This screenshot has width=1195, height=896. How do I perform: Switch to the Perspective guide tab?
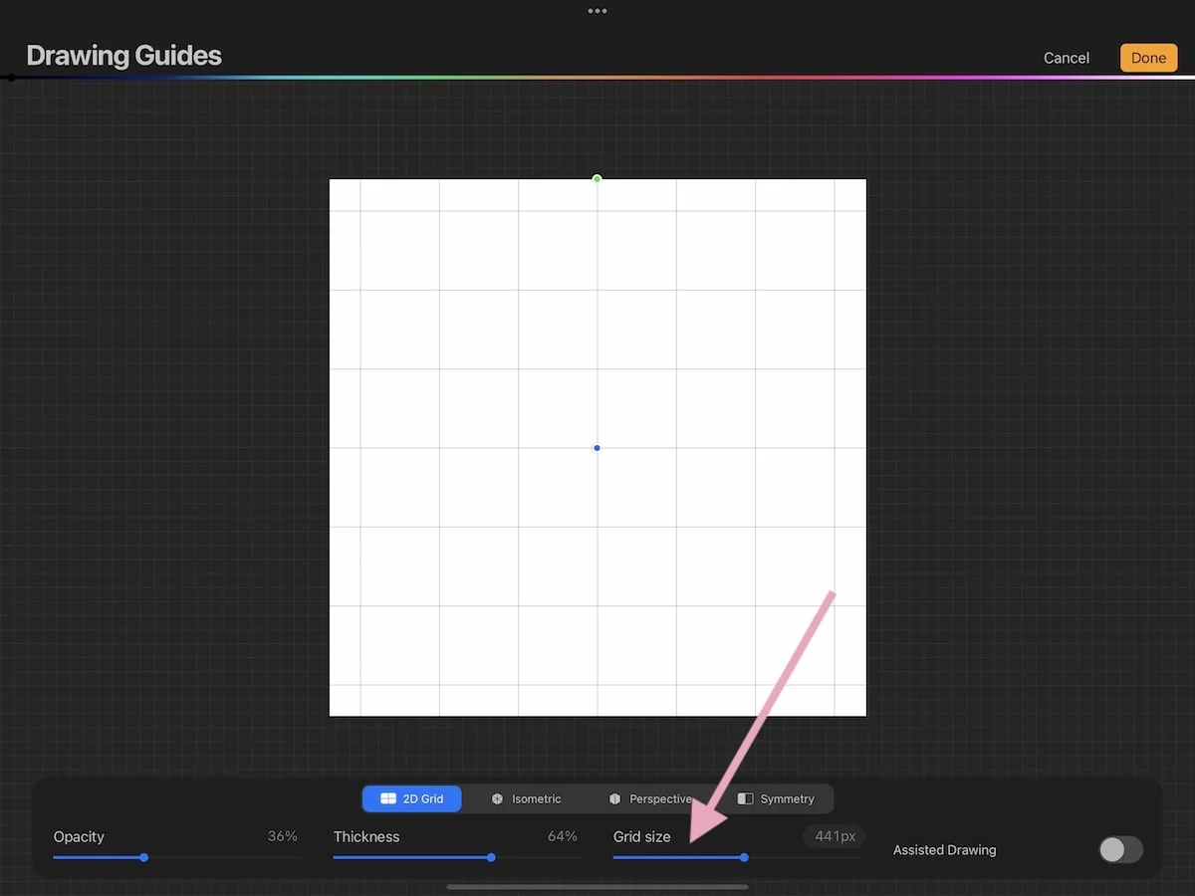[650, 798]
